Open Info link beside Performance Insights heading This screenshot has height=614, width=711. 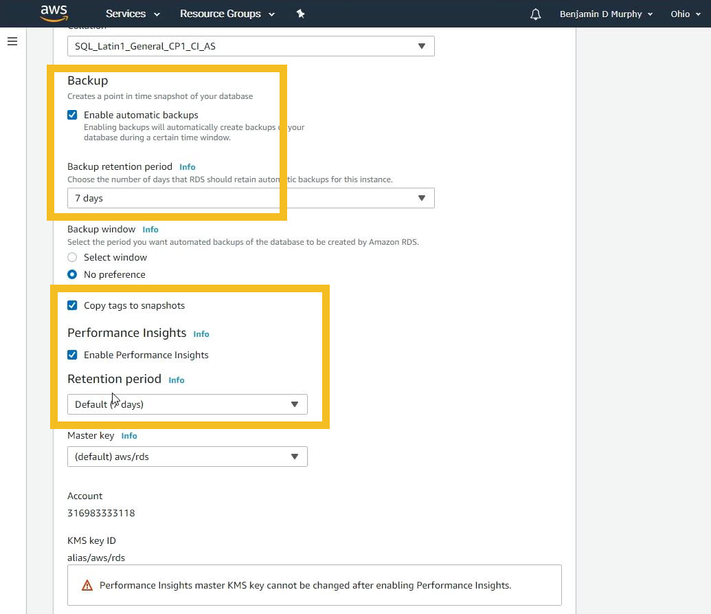(x=201, y=334)
